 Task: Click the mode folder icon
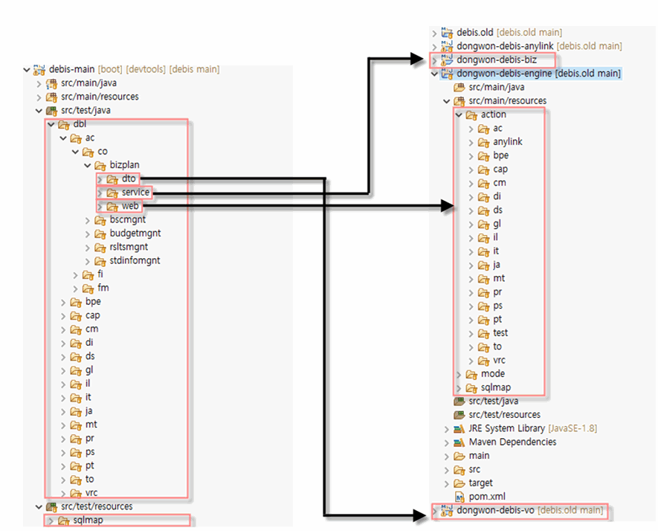click(x=471, y=374)
